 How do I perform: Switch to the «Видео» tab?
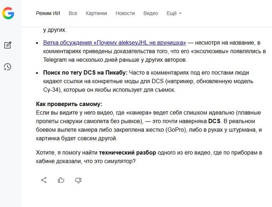(x=150, y=13)
